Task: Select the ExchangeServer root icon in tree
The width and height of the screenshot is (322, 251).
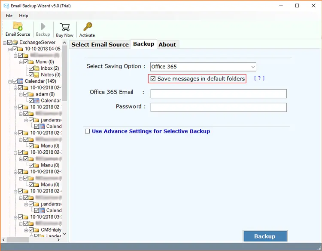Action: coord(15,43)
